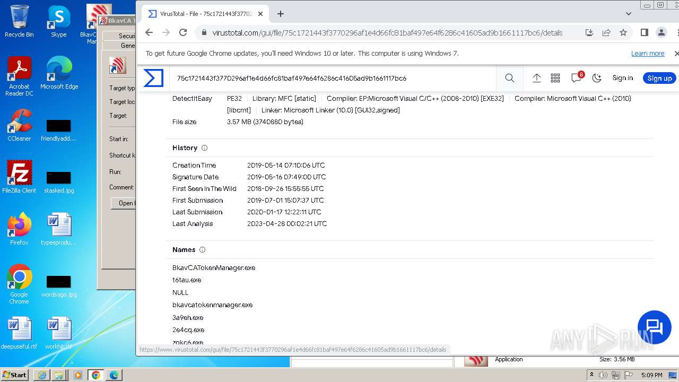This screenshot has width=679, height=382.
Task: Select BkavCATokenManager.exe name
Action: point(214,268)
